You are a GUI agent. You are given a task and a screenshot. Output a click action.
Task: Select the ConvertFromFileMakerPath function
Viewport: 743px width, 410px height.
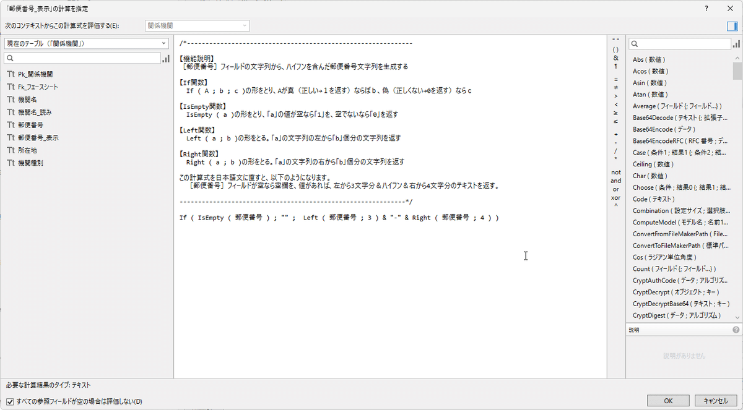(x=680, y=234)
